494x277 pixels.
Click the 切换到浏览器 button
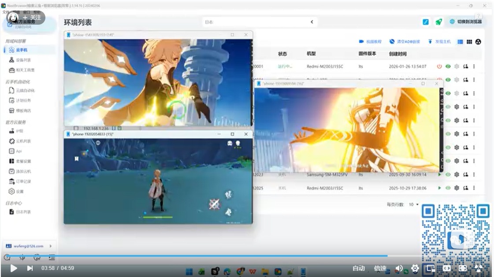(x=465, y=22)
